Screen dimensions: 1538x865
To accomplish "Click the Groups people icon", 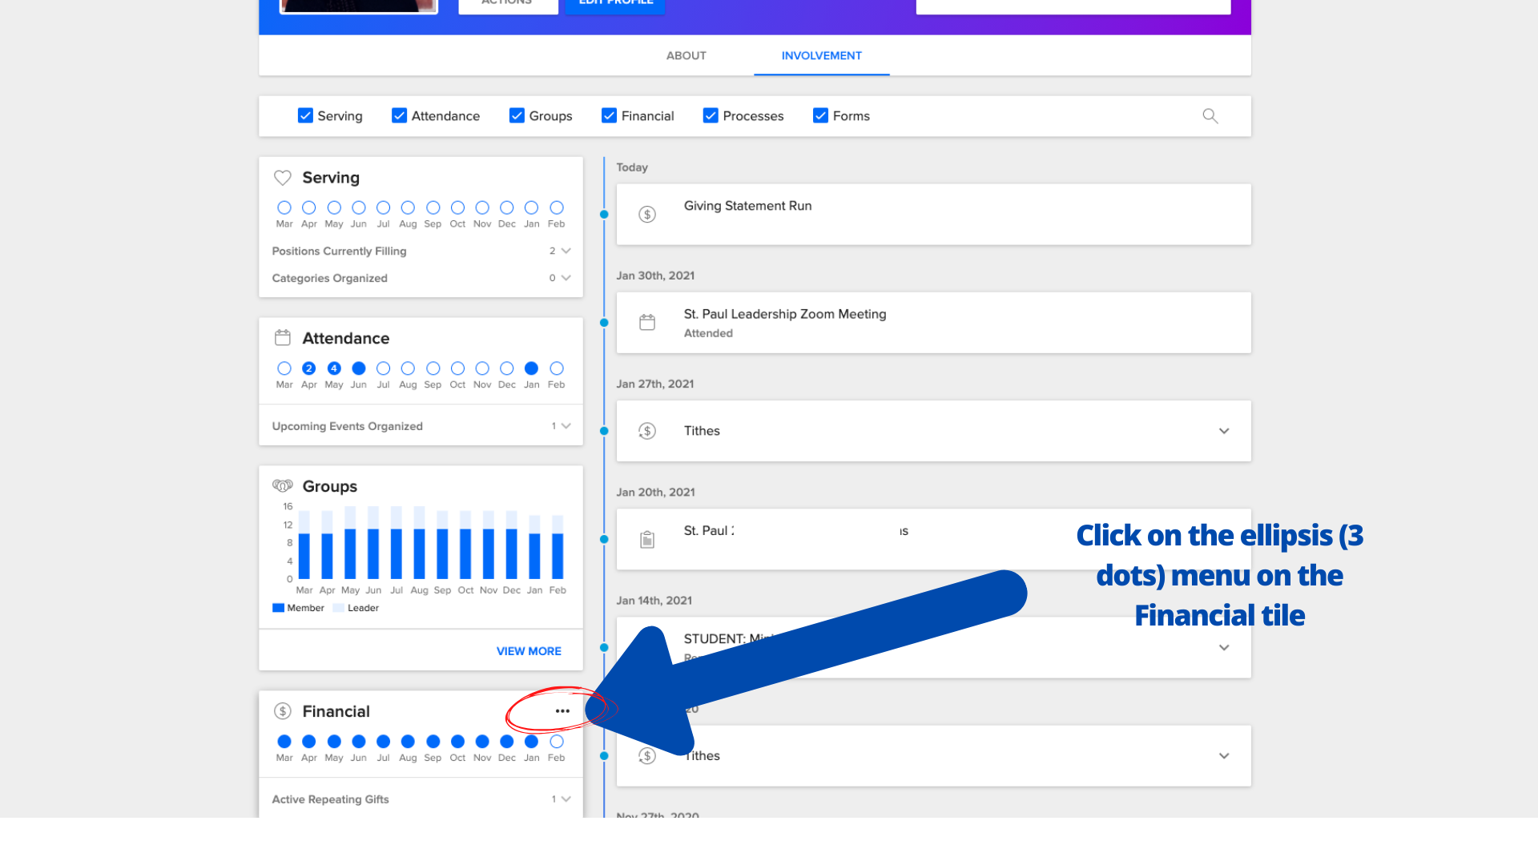I will (x=282, y=486).
